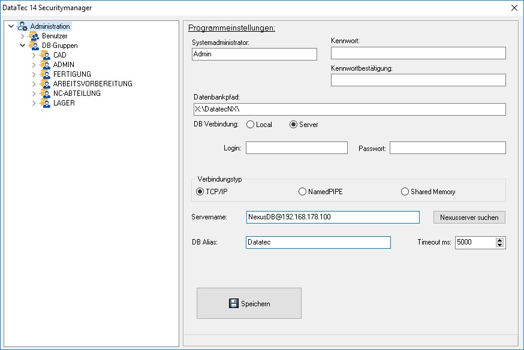Image resolution: width=524 pixels, height=350 pixels.
Task: Click the LAGER group icon
Action: click(x=46, y=103)
